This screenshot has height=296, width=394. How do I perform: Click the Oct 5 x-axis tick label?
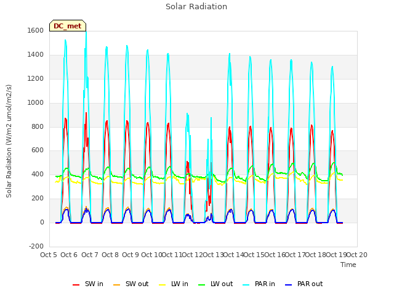click(x=49, y=255)
